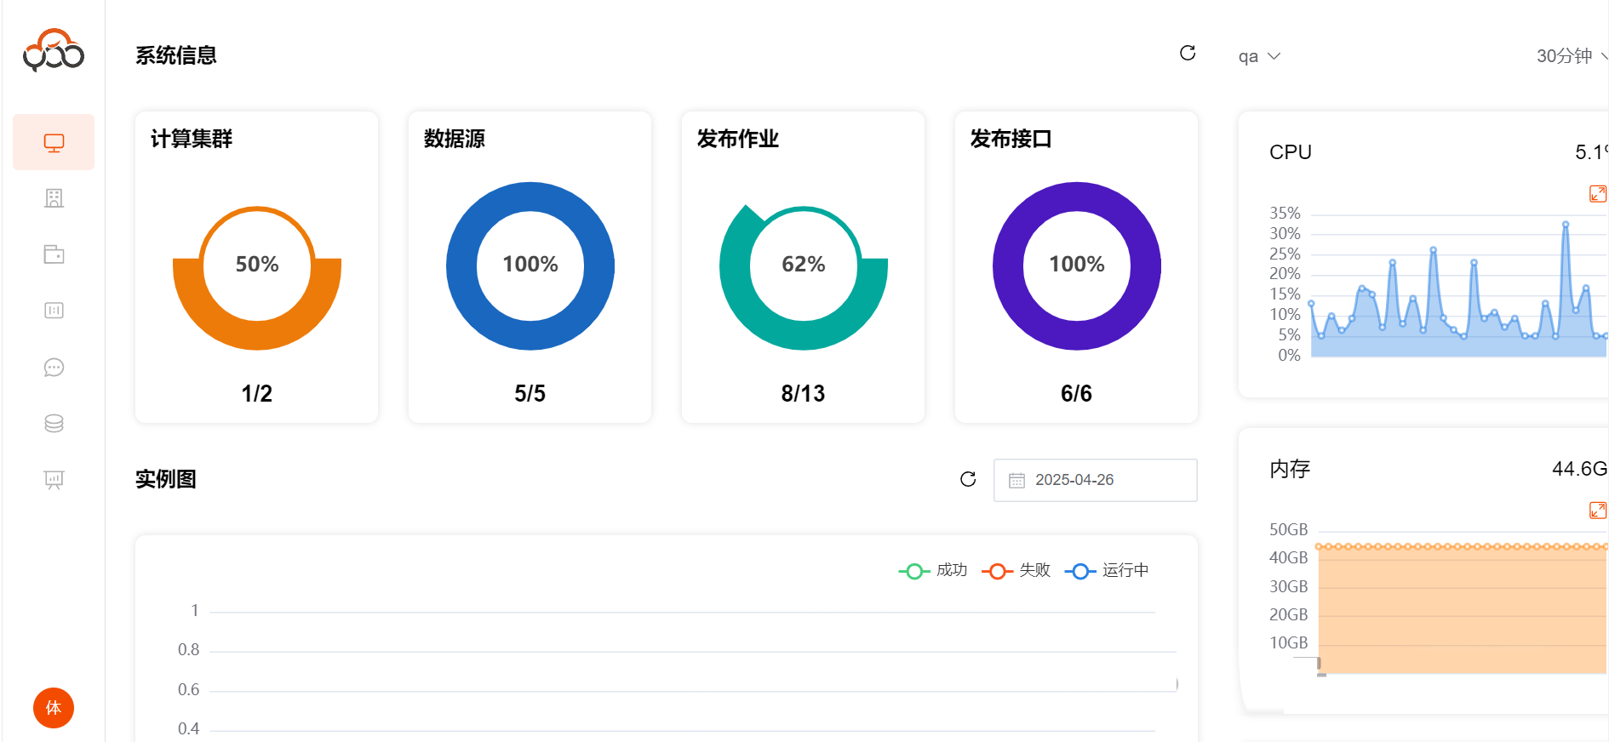Select the chat bubble sidebar icon

pos(54,367)
